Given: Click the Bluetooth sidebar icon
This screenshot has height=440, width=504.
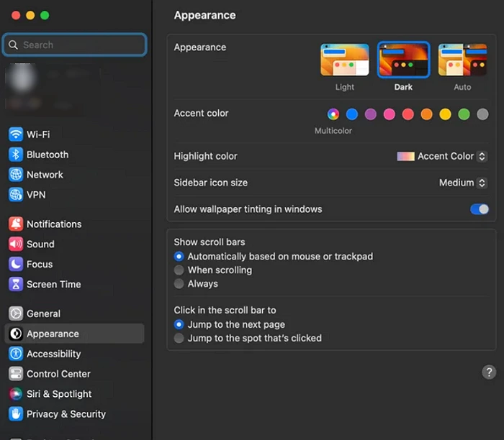Looking at the screenshot, I should click(x=15, y=155).
